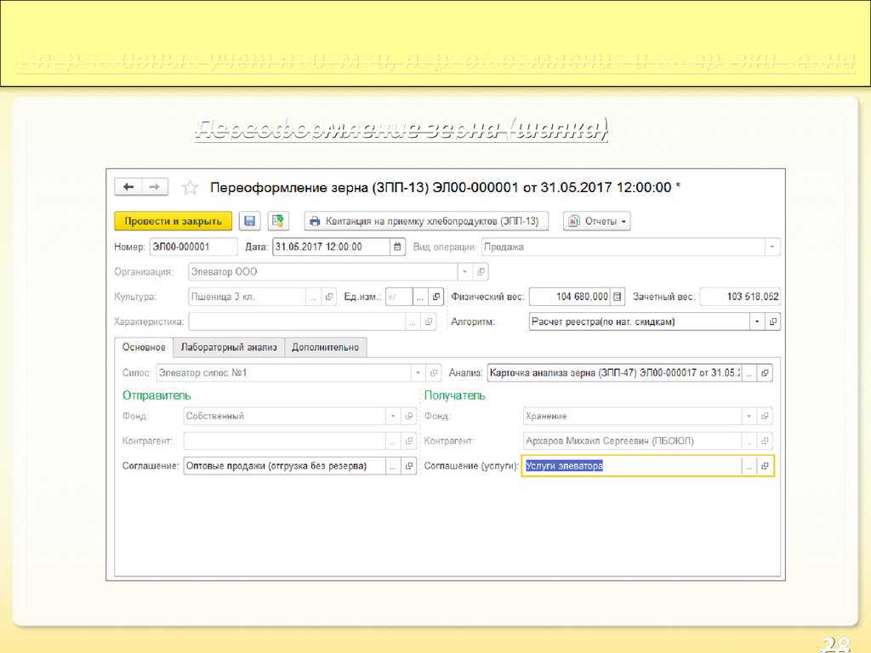Switch to the Лабораторный анализ tab
Screen dimensions: 871x653
click(x=228, y=347)
